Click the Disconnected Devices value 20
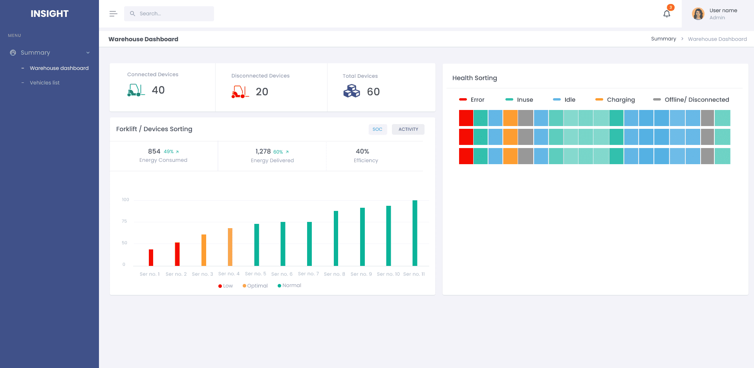The width and height of the screenshot is (754, 368). [262, 92]
